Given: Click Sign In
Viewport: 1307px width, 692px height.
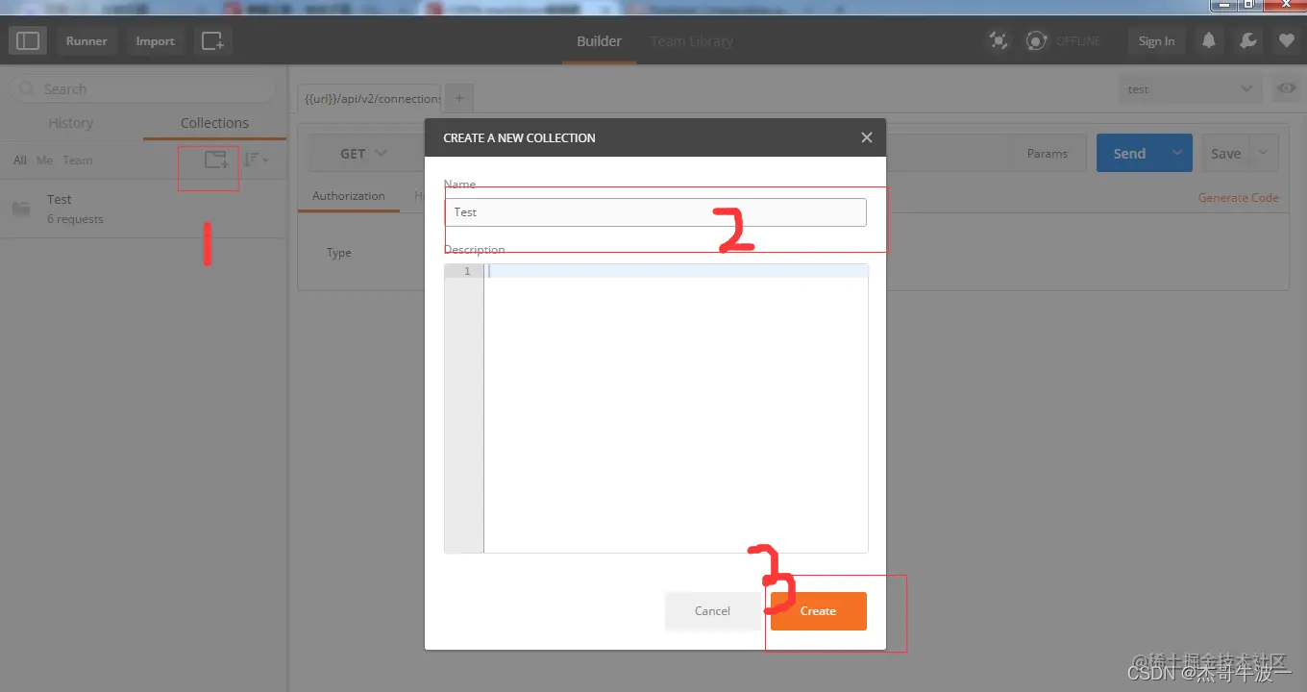Looking at the screenshot, I should click(x=1156, y=41).
